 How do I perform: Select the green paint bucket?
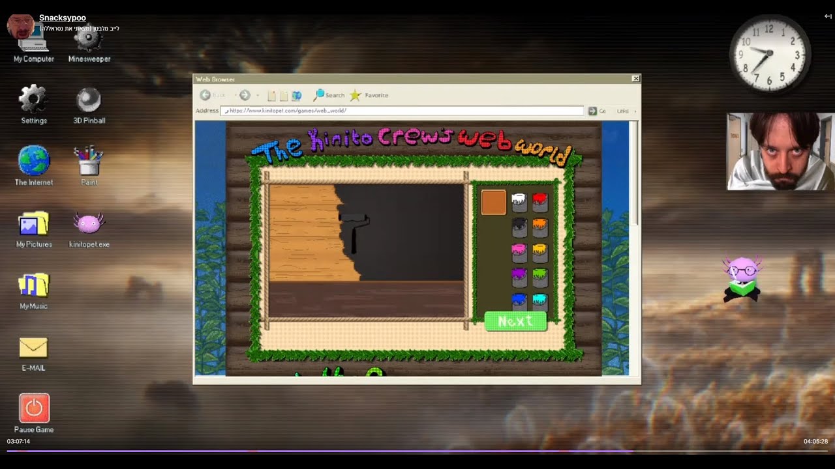tap(539, 277)
